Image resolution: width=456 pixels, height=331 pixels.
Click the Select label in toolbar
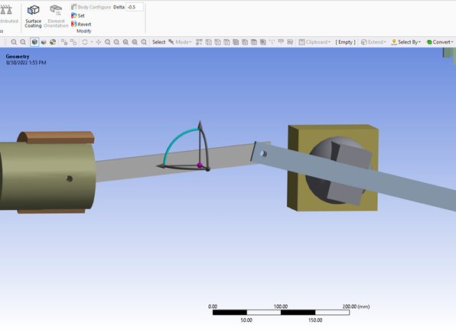(x=159, y=42)
